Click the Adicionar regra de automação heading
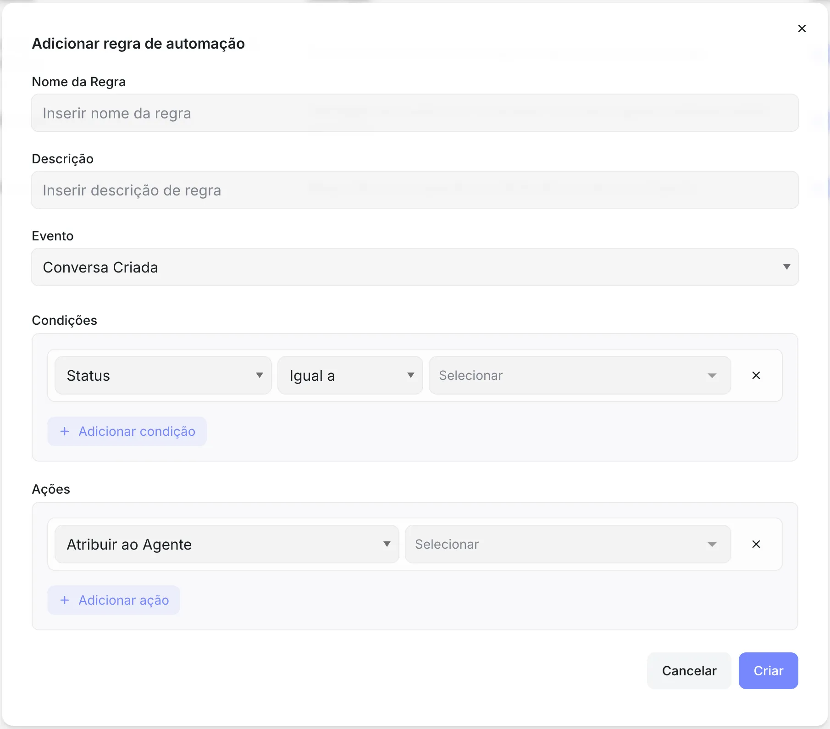The height and width of the screenshot is (729, 830). tap(138, 44)
